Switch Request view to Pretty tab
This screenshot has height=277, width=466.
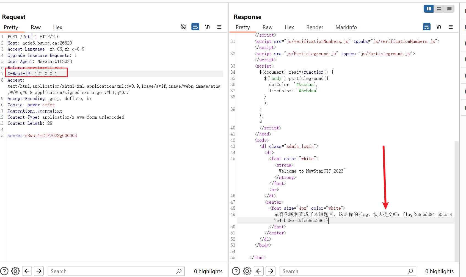coord(11,27)
